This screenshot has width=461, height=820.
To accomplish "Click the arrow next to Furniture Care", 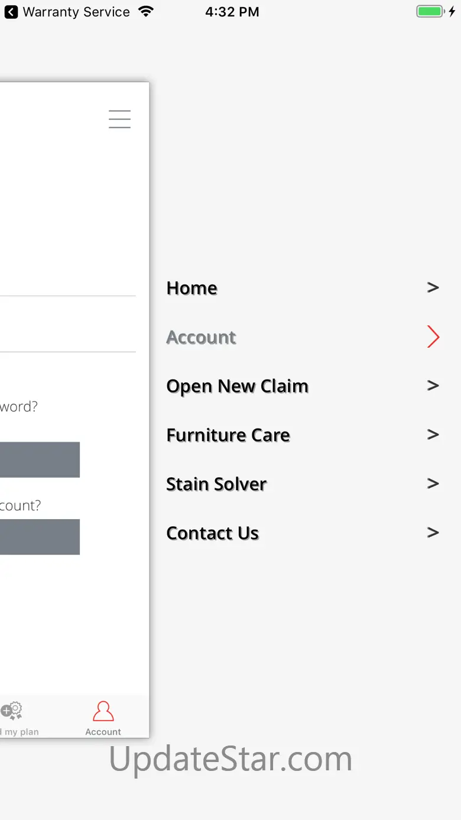I will pos(433,435).
